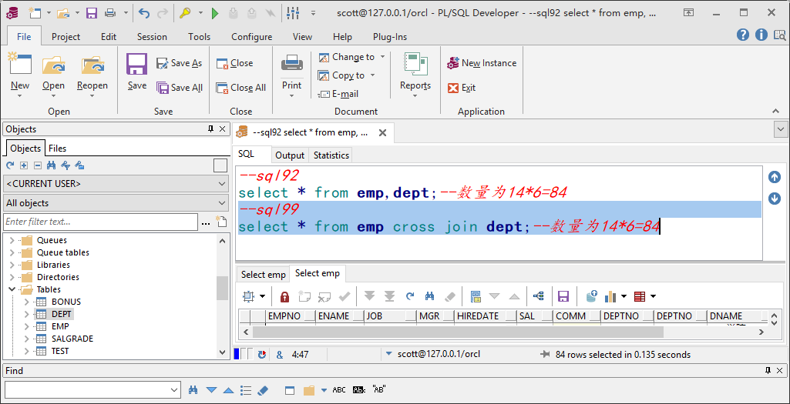Click the quick-access Save floppy icon
Viewport: 790px width, 404px height.
tap(91, 14)
